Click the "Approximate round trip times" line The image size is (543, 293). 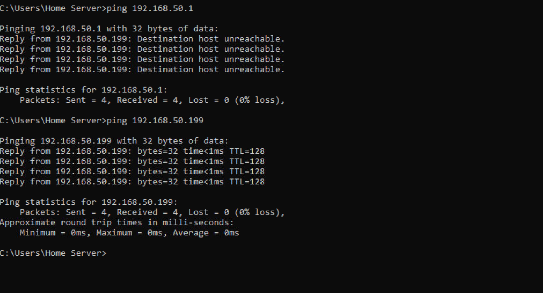pos(117,223)
